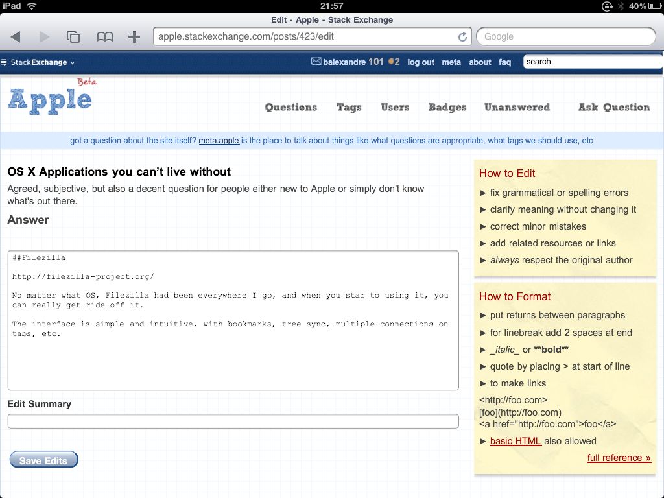Tap the plus add-bookmark icon

(x=134, y=37)
